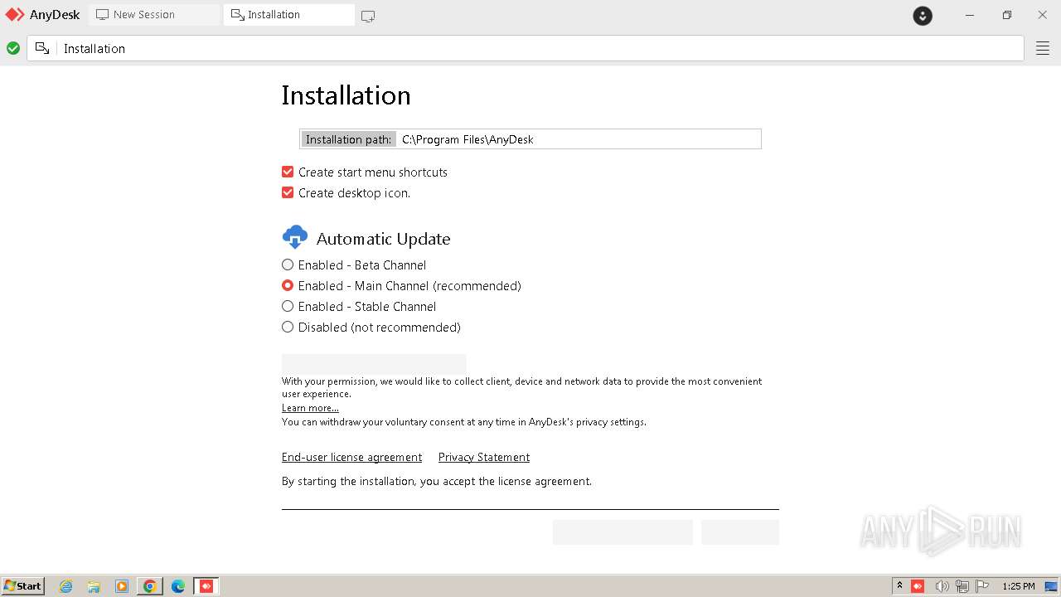Open Windows Media Player from taskbar

pyautogui.click(x=122, y=586)
